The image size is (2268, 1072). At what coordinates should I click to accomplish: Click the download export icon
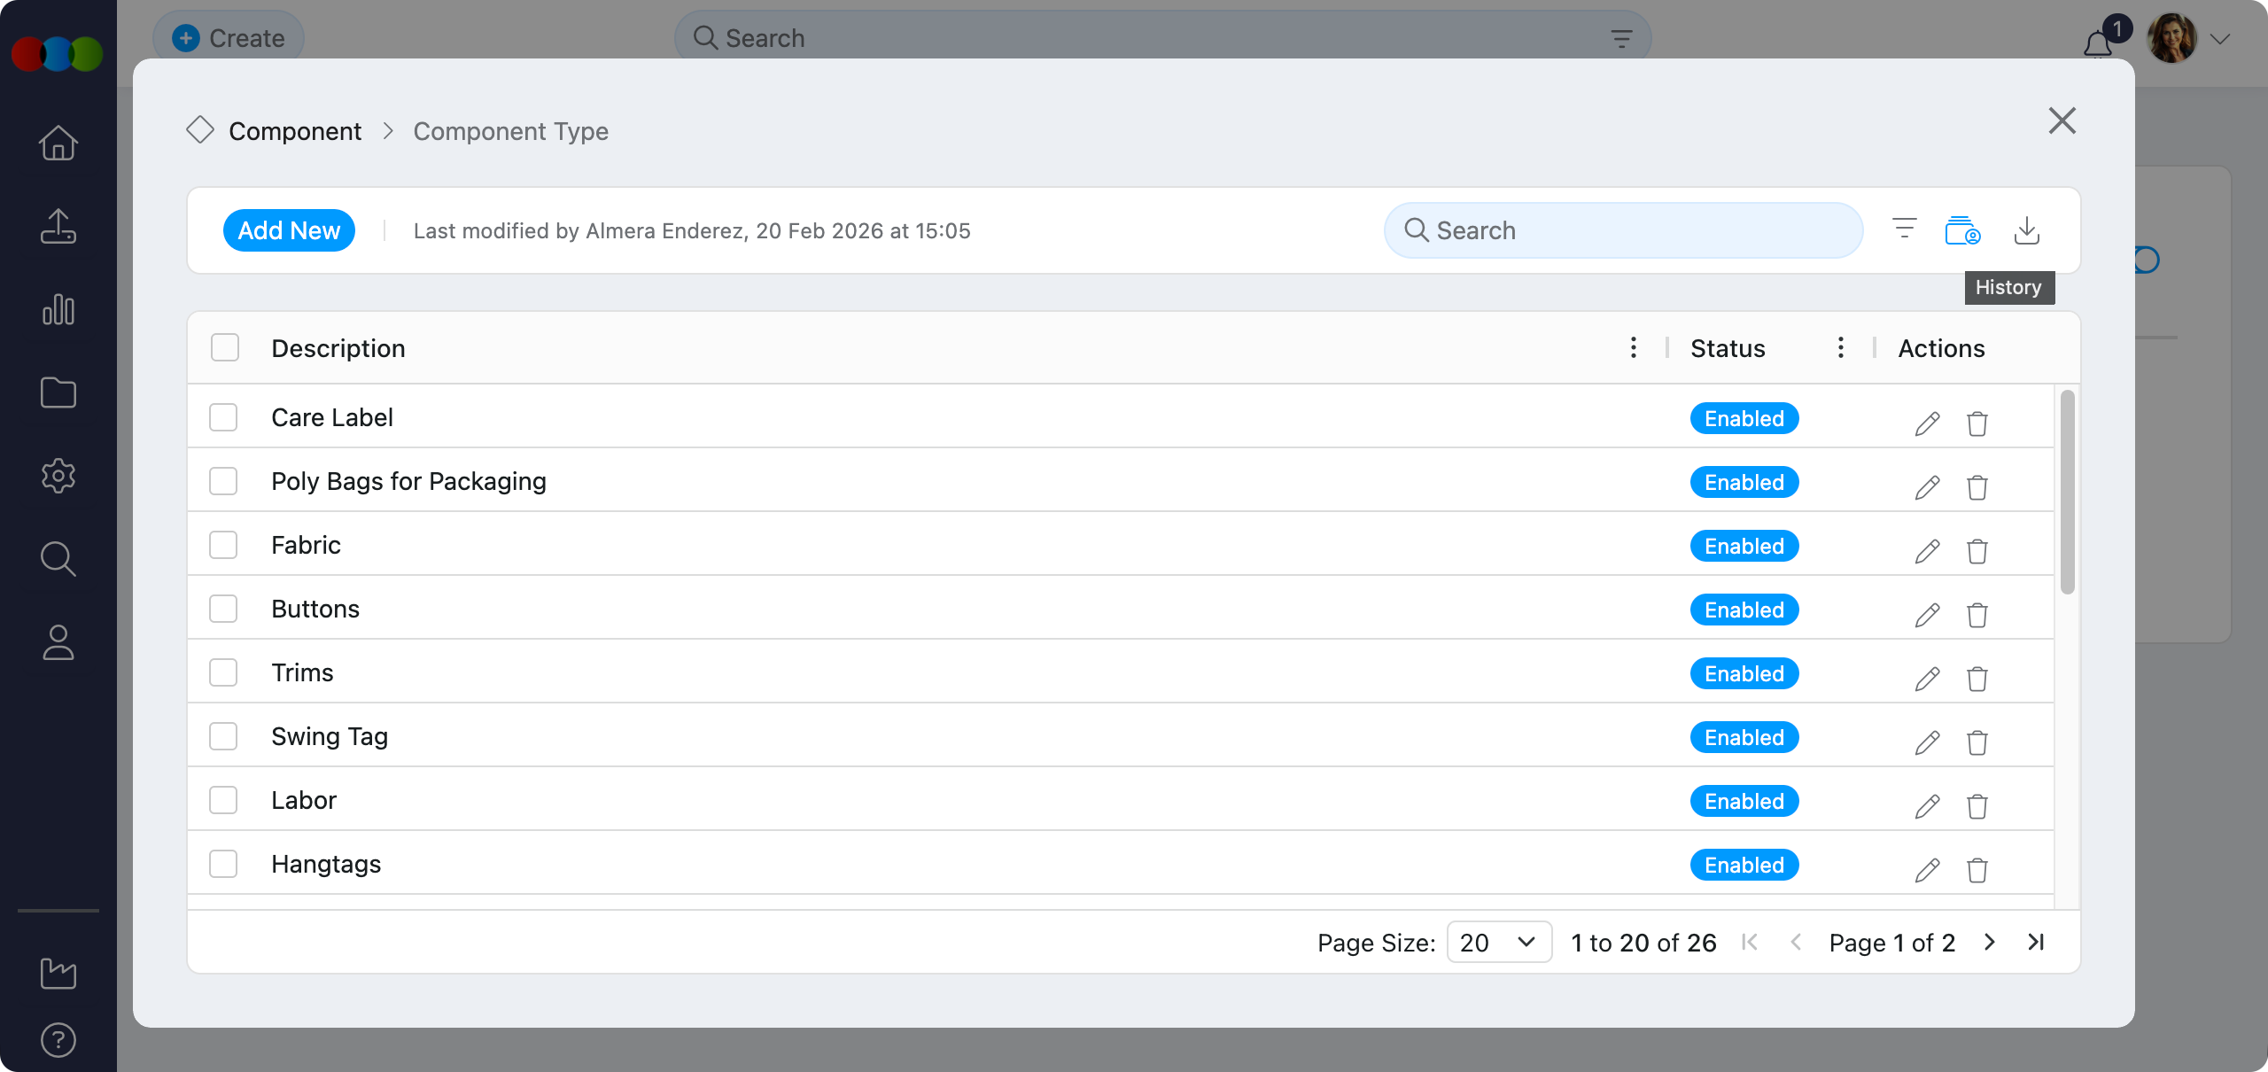[x=2026, y=230]
